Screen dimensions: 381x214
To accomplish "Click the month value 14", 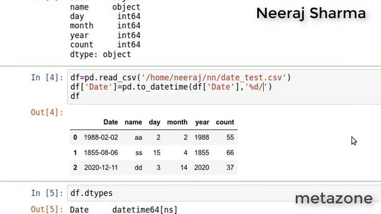I will pos(184,168).
